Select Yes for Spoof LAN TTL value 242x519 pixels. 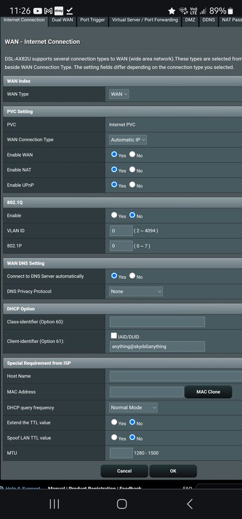pos(114,437)
